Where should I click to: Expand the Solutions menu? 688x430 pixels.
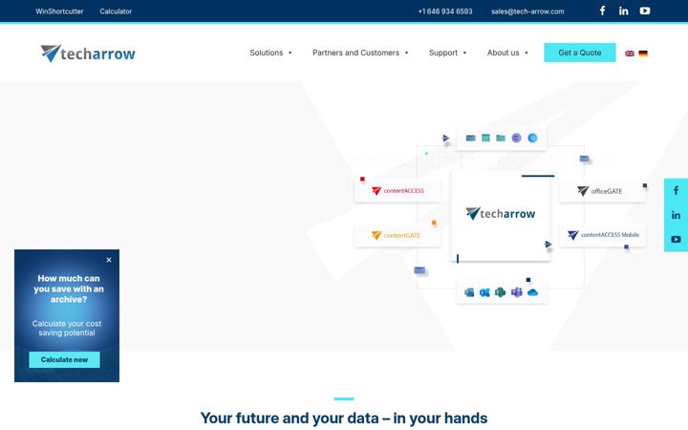pyautogui.click(x=270, y=53)
